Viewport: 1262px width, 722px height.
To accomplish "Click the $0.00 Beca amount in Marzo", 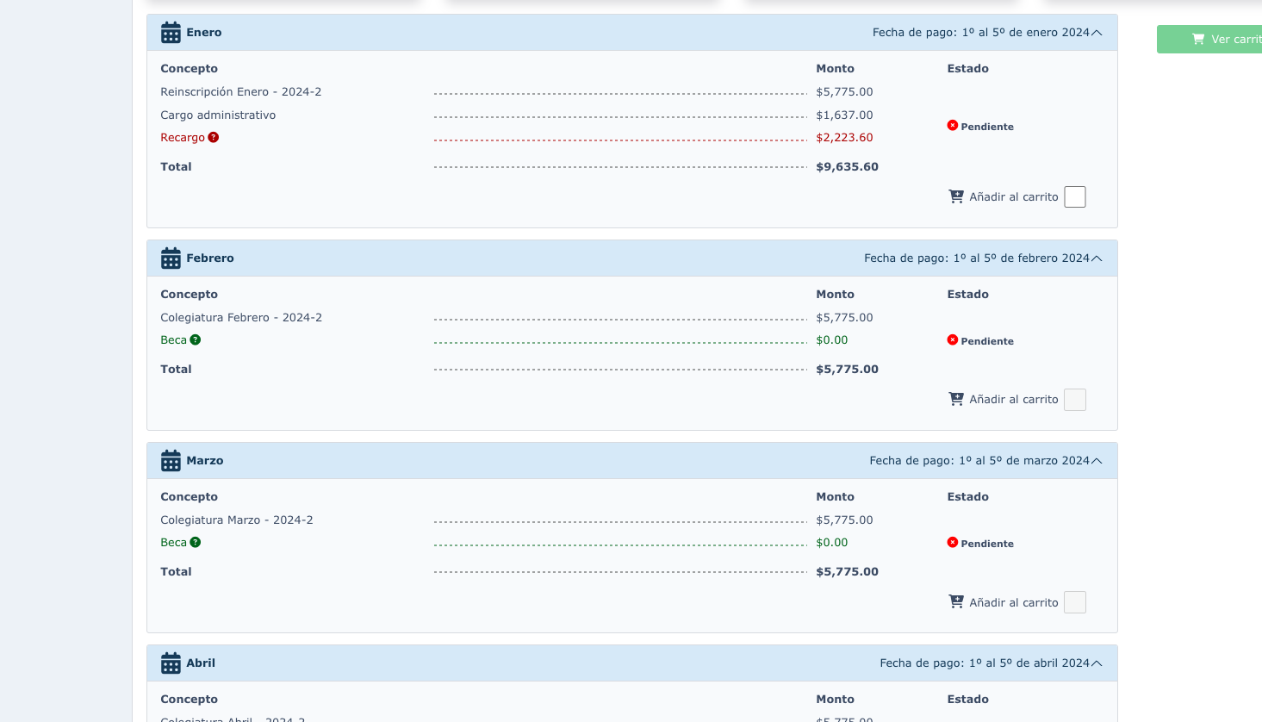I will click(832, 543).
